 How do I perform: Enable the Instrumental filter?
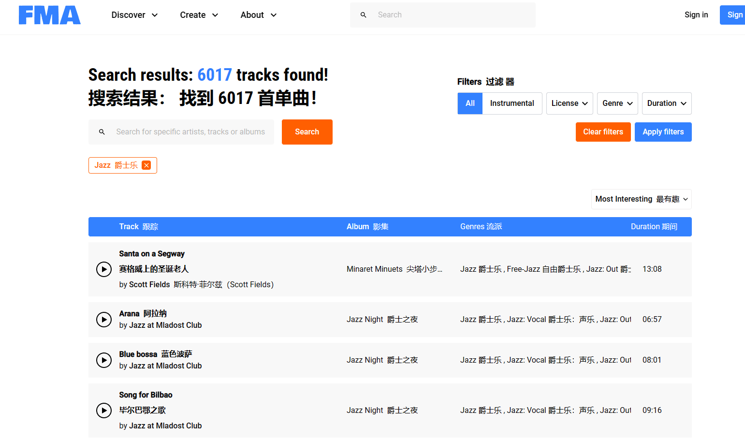512,103
